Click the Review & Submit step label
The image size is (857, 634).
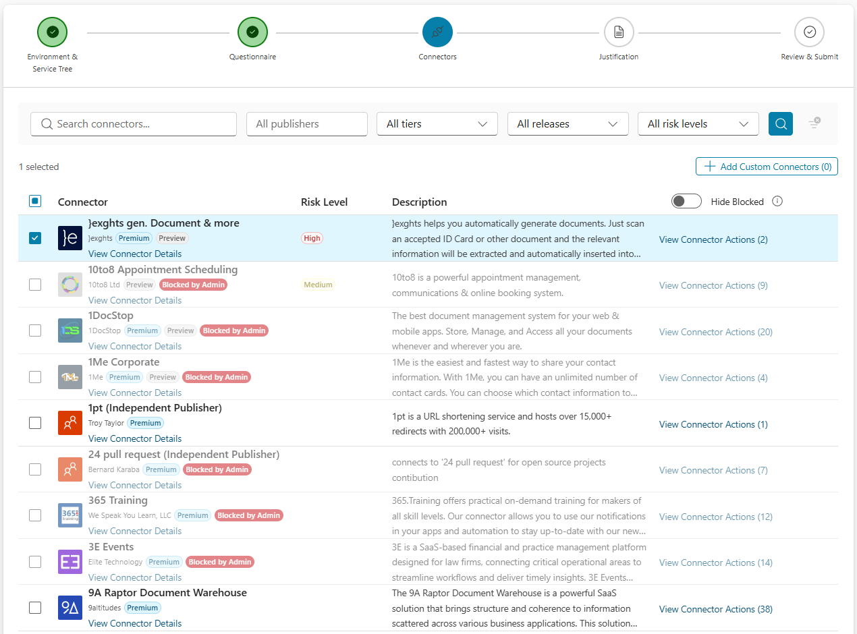click(x=809, y=57)
